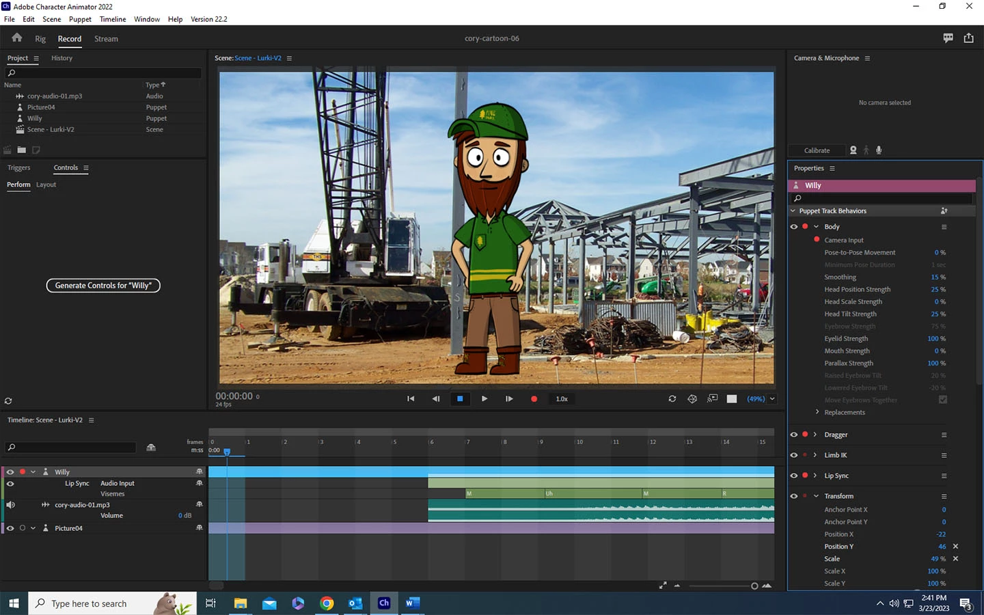Screen dimensions: 984x615
Task: Click the Home icon in the top bar
Action: [17, 38]
